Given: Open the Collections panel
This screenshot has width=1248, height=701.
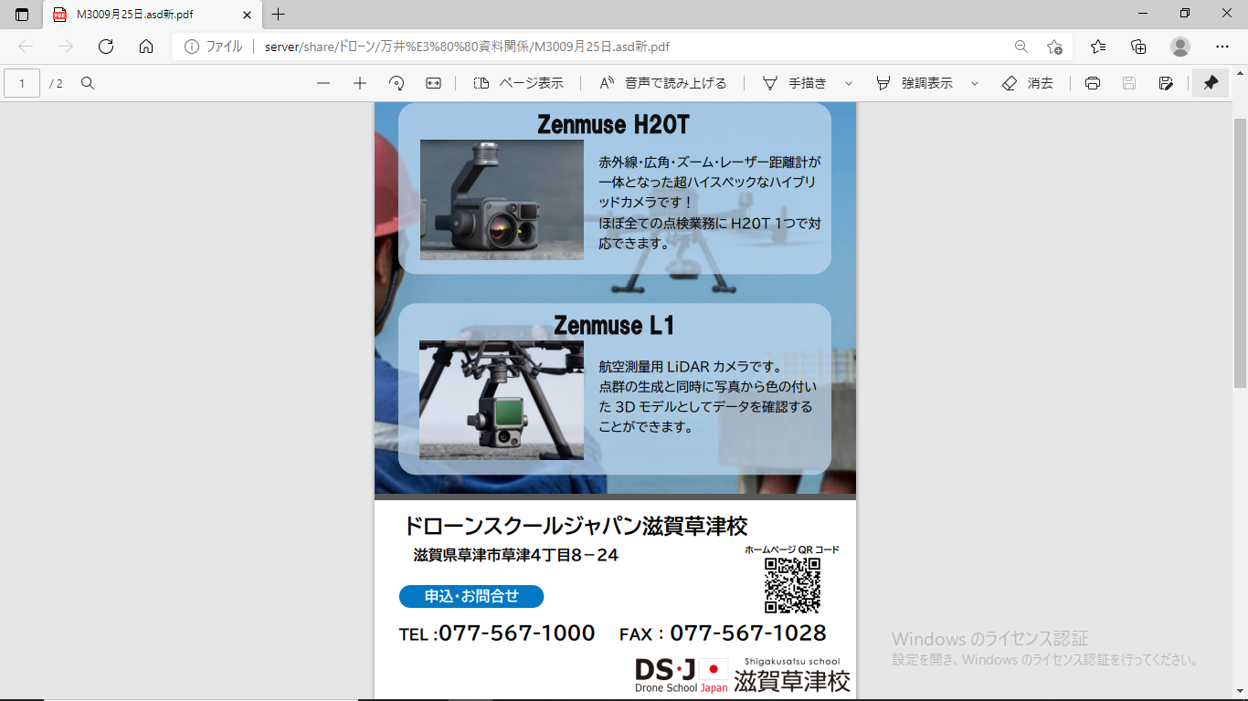Looking at the screenshot, I should (x=1138, y=47).
